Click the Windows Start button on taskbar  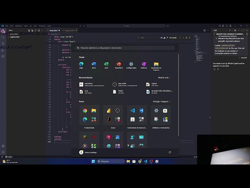coord(93,161)
